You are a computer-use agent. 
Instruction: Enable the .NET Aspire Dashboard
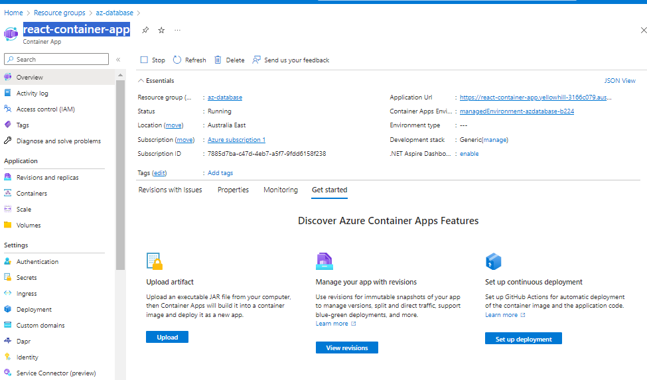point(469,154)
